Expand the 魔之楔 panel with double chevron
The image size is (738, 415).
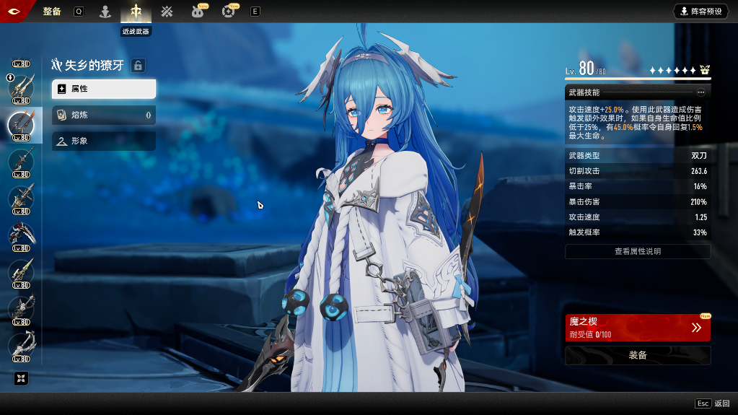click(x=696, y=328)
